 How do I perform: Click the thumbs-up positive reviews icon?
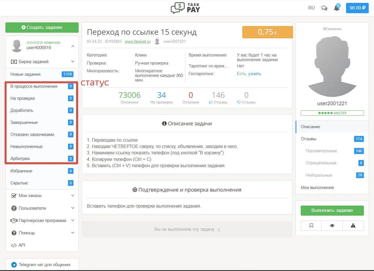tap(211, 102)
